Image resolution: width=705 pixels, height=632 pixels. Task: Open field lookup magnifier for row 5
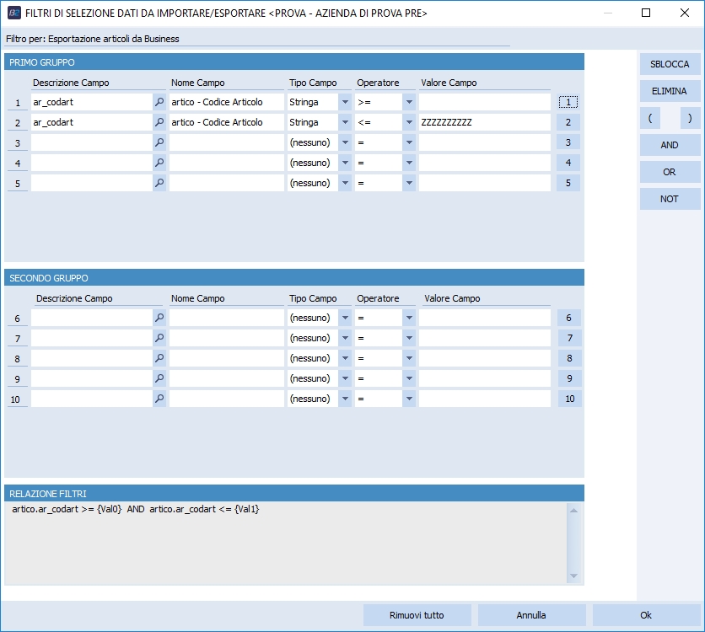[159, 183]
